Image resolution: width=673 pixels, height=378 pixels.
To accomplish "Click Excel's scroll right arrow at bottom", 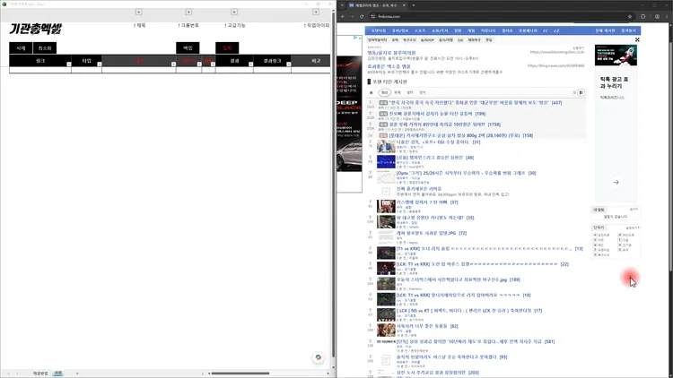I will 328,374.
